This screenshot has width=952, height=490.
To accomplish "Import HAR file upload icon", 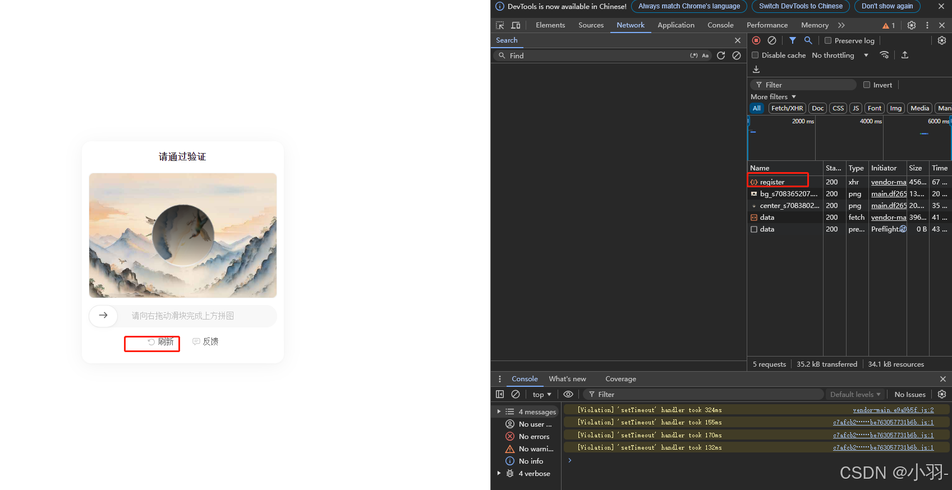I will (x=905, y=55).
